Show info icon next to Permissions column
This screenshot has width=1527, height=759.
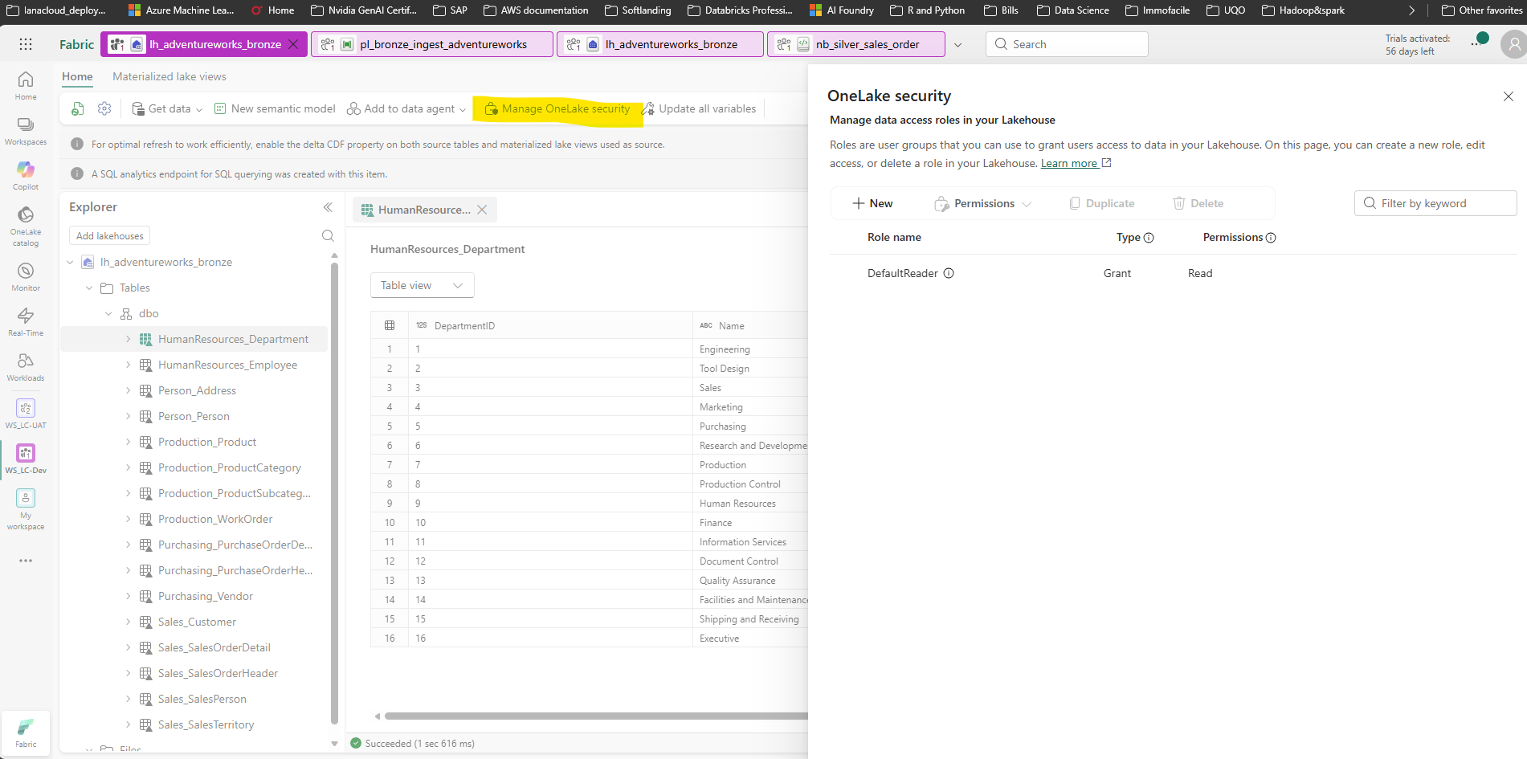[1271, 238]
